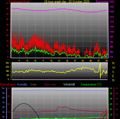Click the Rainfall (mm) legend label
This screenshot has width=120, height=119.
point(8,84)
